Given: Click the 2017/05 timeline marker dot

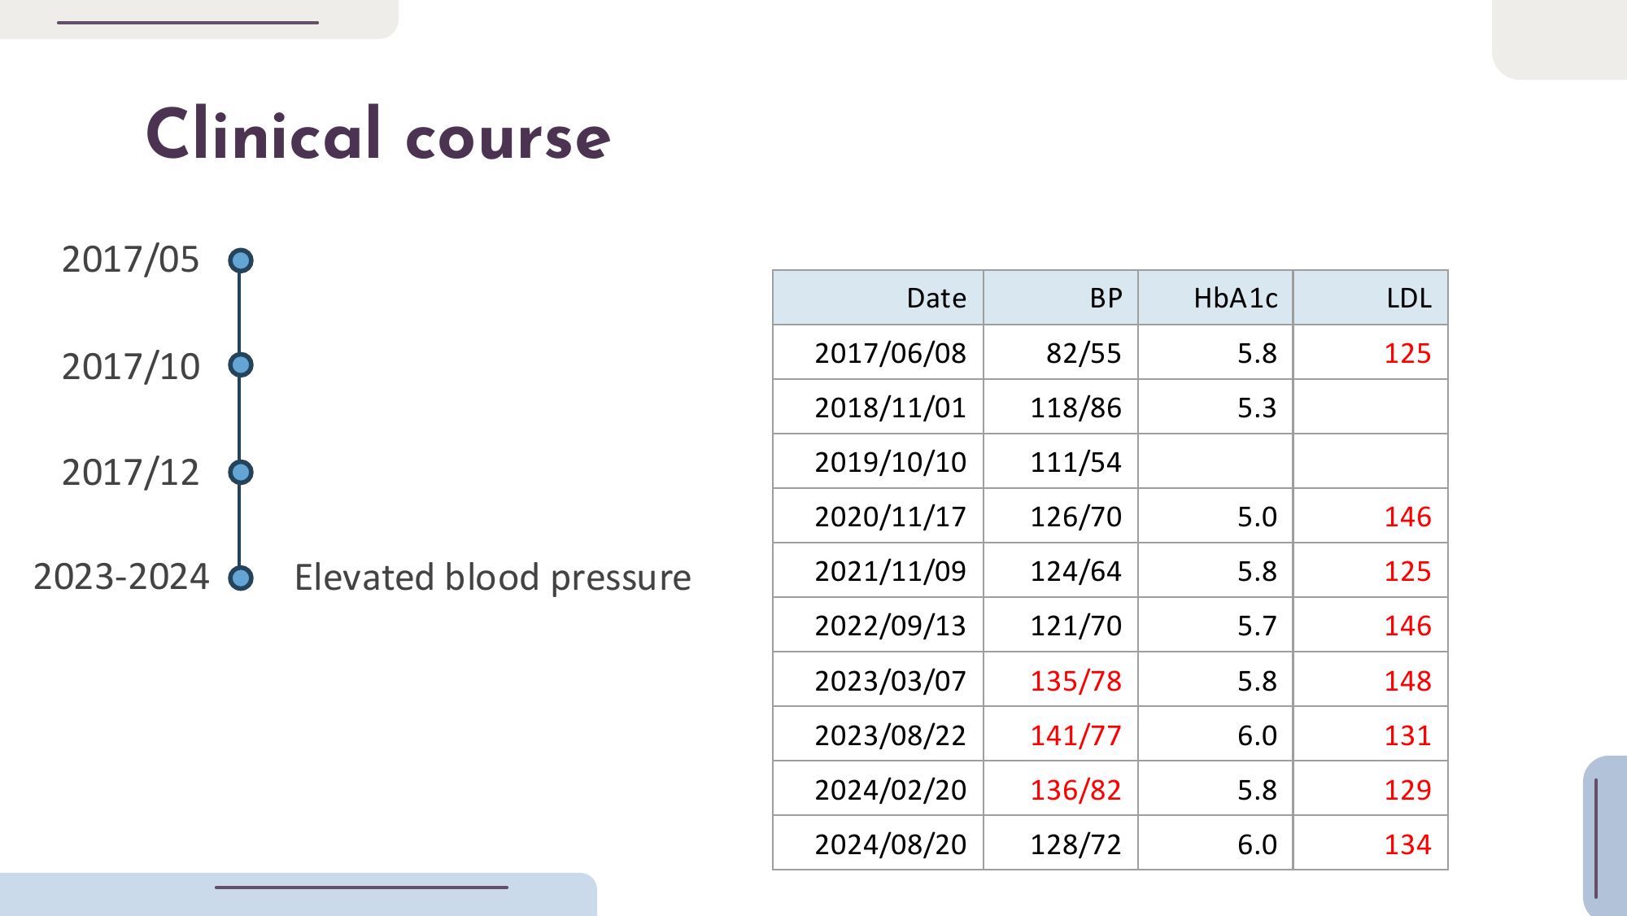Looking at the screenshot, I should pyautogui.click(x=240, y=260).
